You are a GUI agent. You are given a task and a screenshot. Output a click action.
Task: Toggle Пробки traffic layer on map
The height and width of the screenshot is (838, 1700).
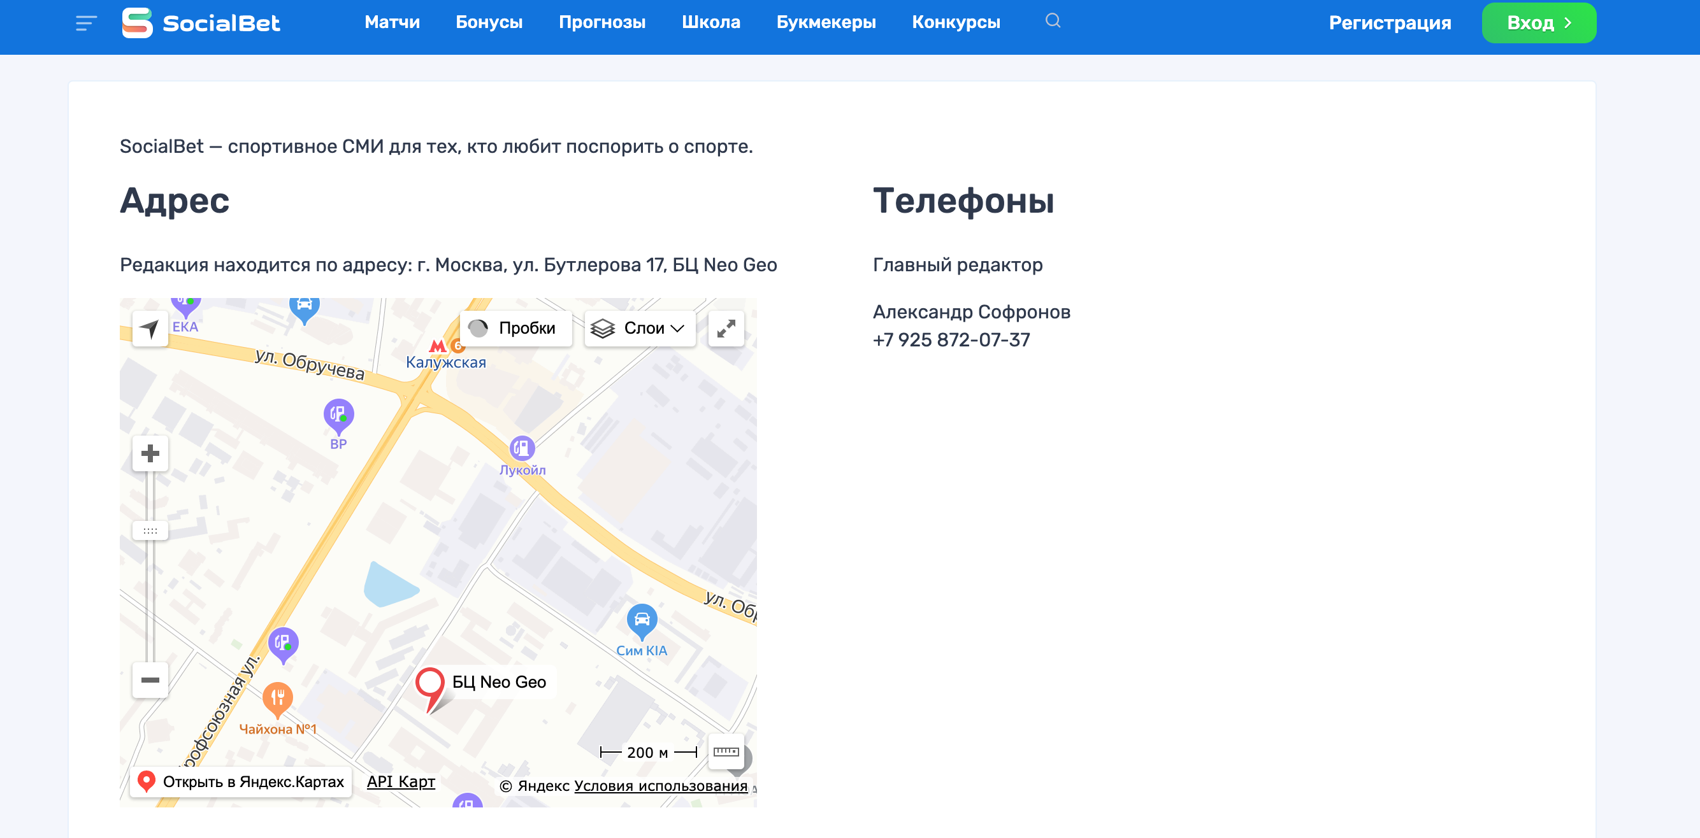click(x=515, y=329)
